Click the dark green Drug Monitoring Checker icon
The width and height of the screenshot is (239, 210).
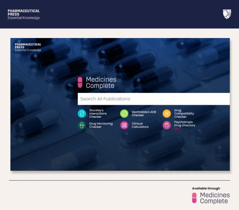click(82, 125)
